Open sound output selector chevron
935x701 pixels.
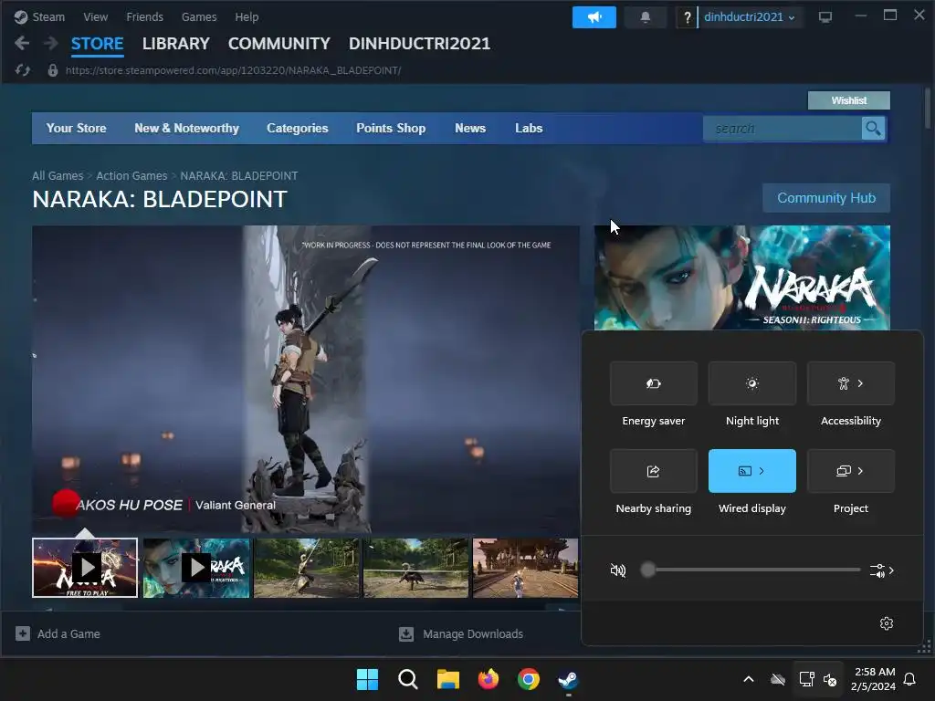[x=883, y=570]
